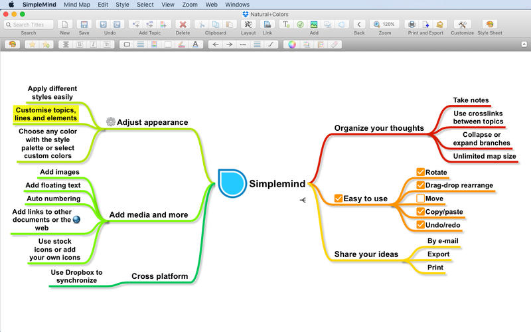Open the Style Sheet palette icon

click(x=490, y=25)
